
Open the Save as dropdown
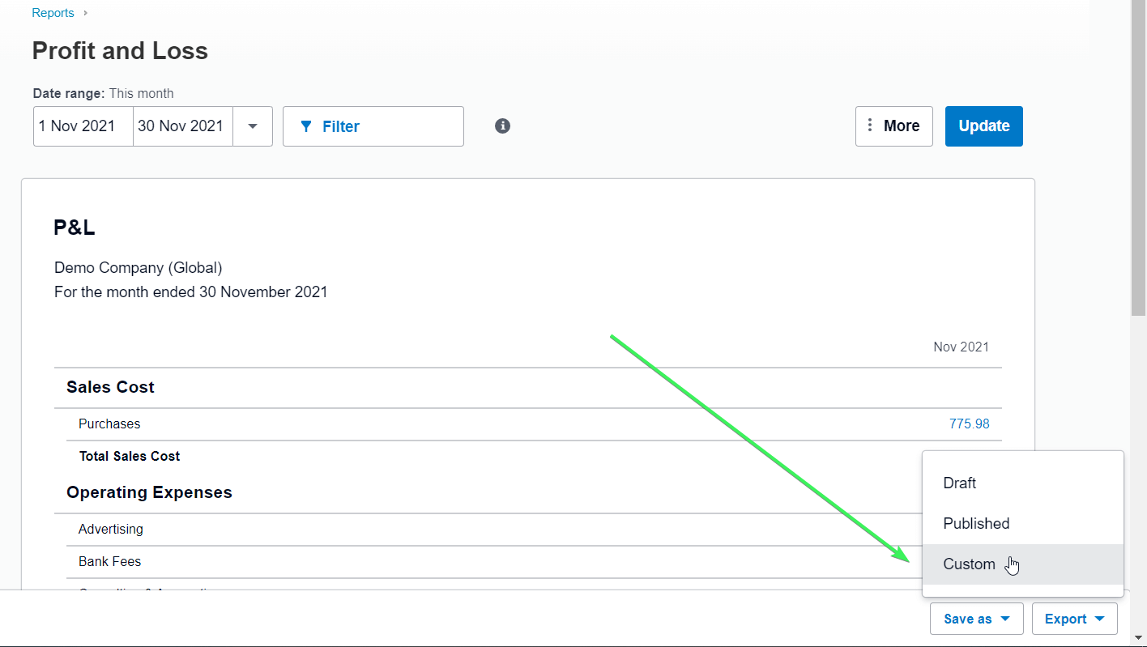pyautogui.click(x=976, y=618)
